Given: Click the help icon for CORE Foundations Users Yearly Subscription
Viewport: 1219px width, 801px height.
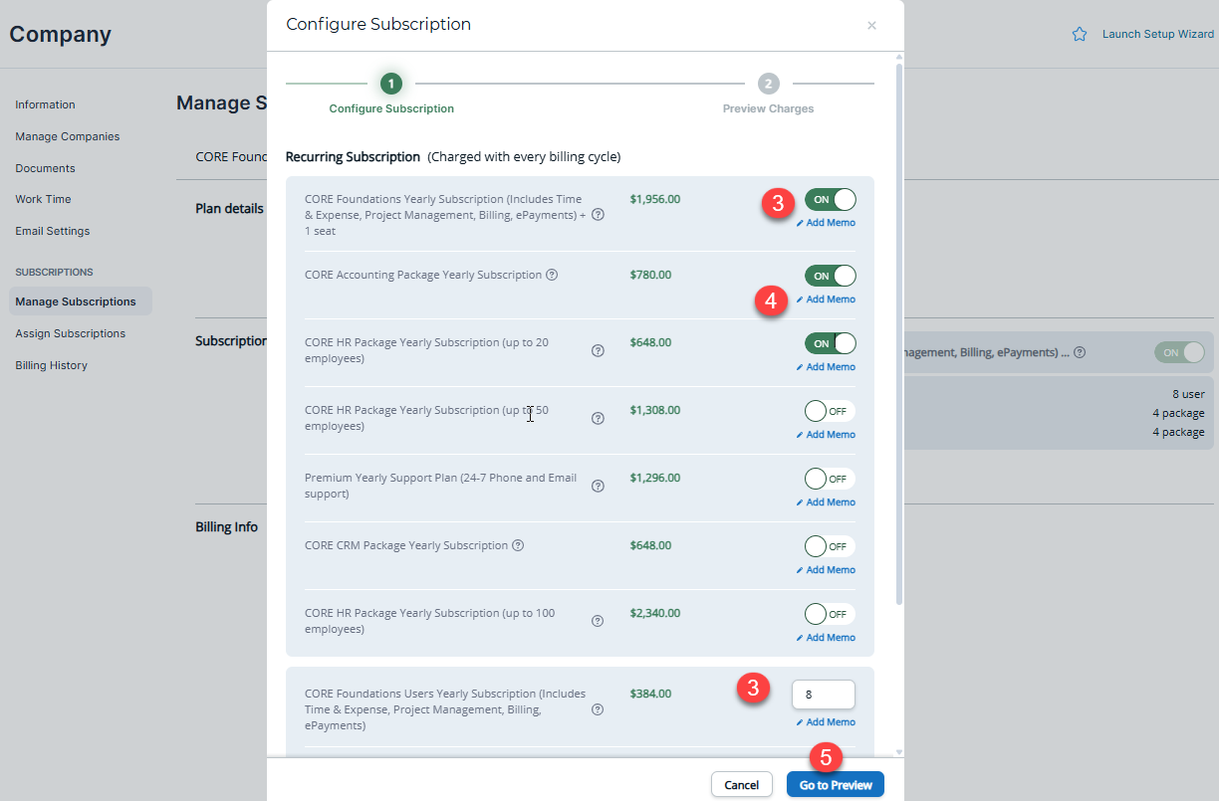Looking at the screenshot, I should [x=598, y=708].
